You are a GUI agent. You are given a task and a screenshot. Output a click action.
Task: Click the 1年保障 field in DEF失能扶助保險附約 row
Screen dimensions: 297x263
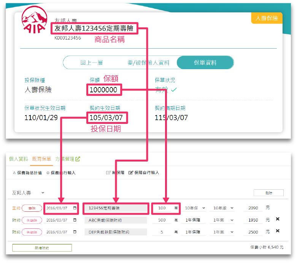[193, 232]
